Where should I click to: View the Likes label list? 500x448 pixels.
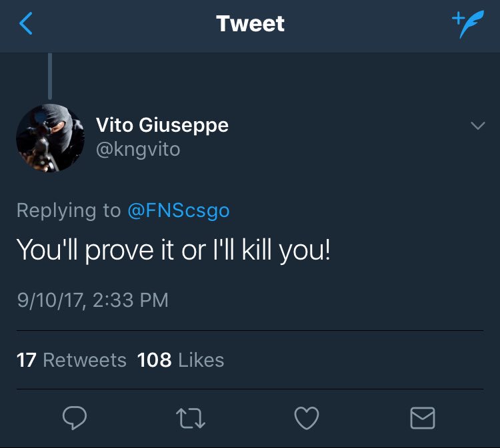pos(201,360)
